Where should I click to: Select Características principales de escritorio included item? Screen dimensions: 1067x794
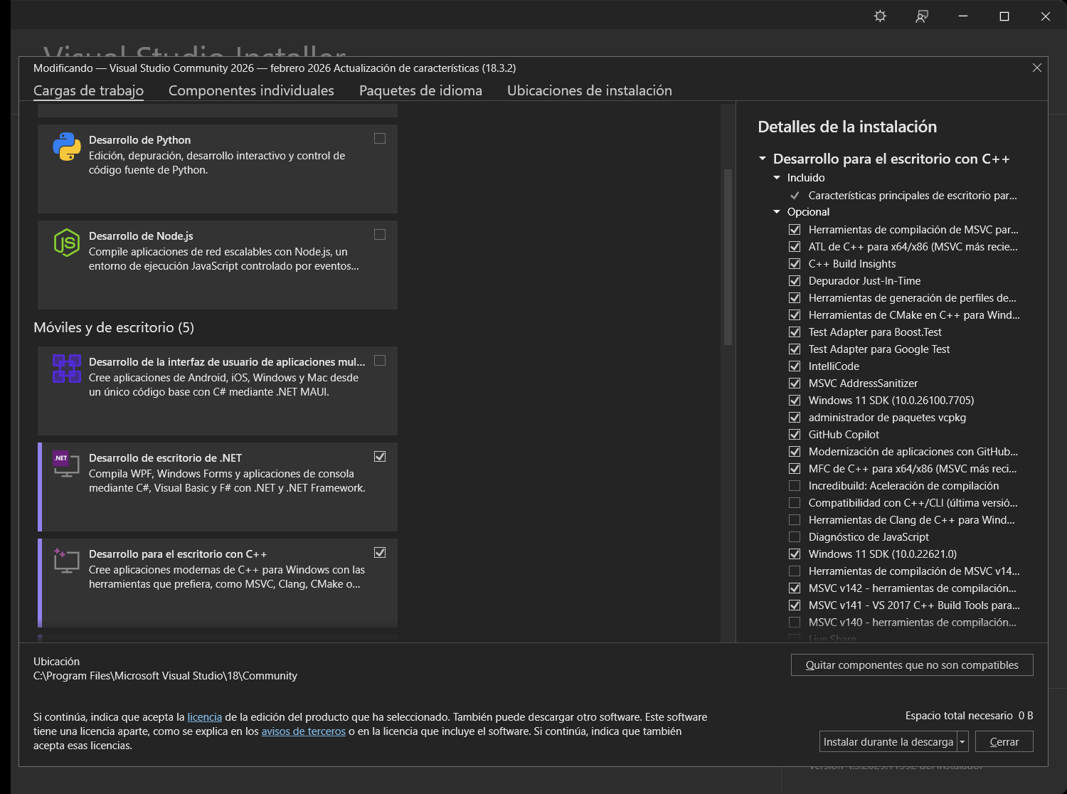912,196
